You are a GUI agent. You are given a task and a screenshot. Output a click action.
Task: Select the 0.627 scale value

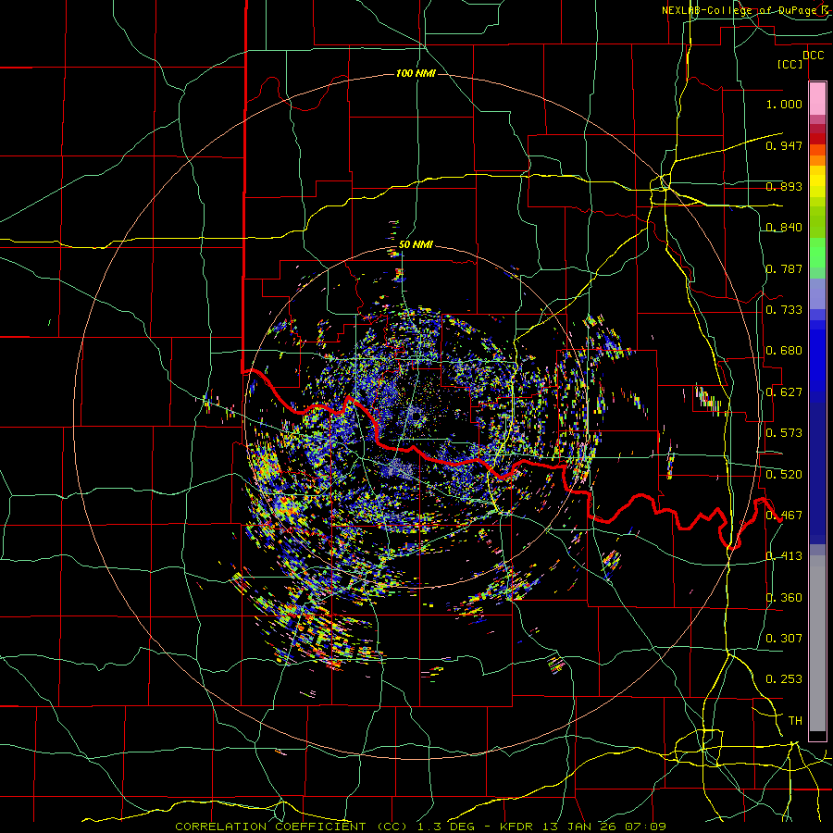tap(784, 392)
